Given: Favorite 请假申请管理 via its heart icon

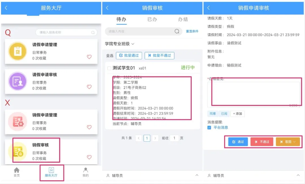Looking at the screenshot, I should pos(89,57).
